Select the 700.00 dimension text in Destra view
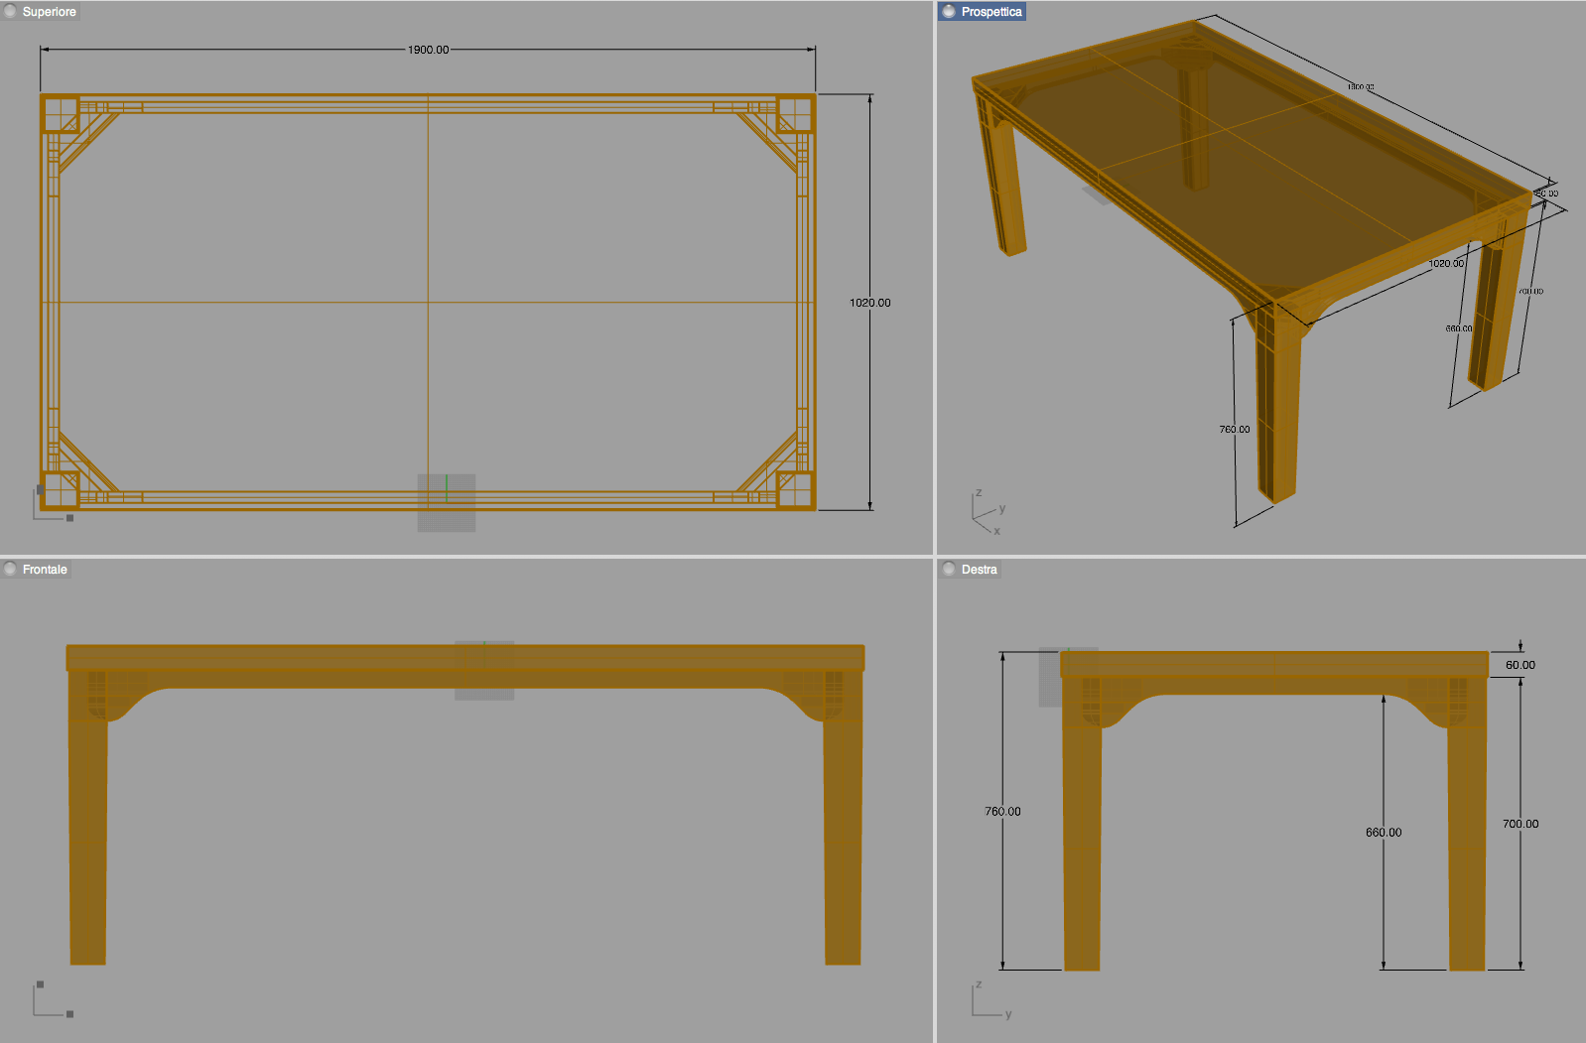Viewport: 1586px width, 1043px height. coord(1520,824)
